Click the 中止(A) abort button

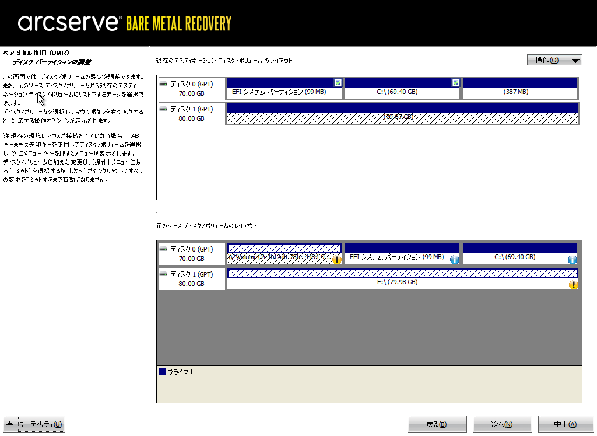tap(566, 424)
